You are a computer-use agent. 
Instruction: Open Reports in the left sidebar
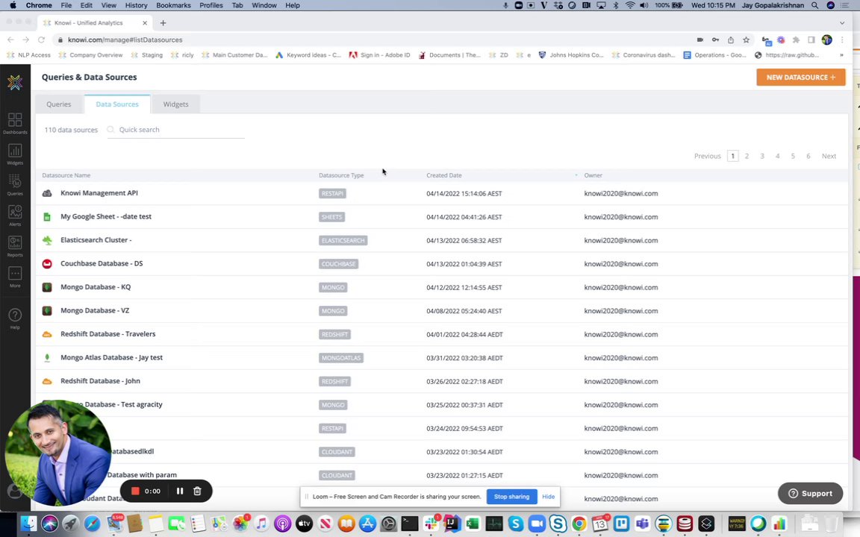click(15, 246)
